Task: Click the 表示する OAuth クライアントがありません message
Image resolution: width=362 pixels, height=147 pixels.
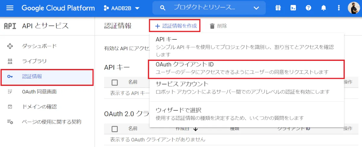Action: point(158,139)
